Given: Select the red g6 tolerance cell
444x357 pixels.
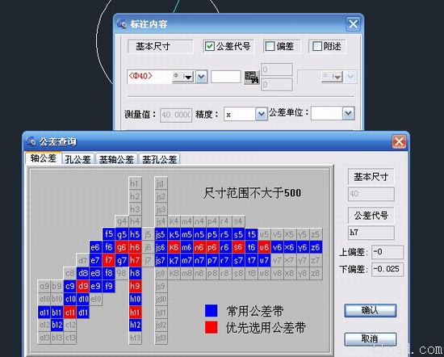Looking at the screenshot, I should (122, 247).
